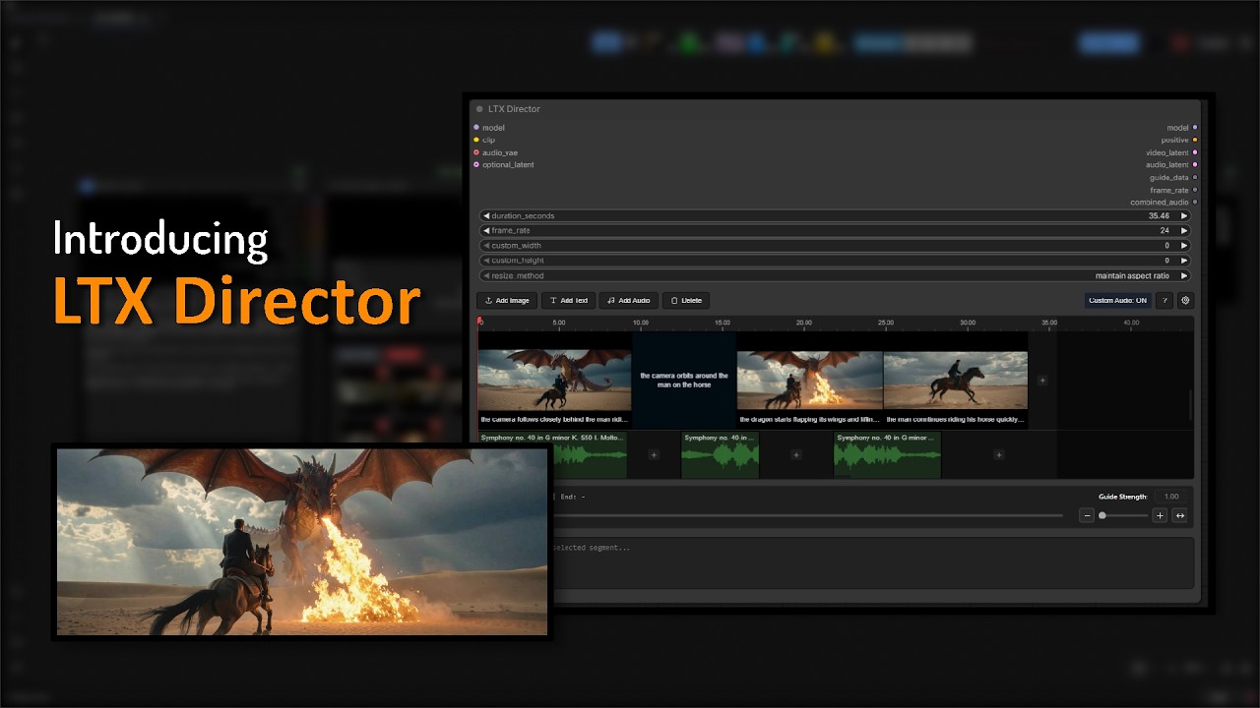
Task: Click the model output port dot
Action: pos(1195,127)
